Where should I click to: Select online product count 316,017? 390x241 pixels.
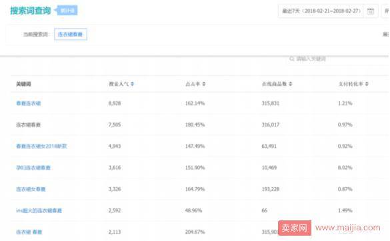click(271, 124)
